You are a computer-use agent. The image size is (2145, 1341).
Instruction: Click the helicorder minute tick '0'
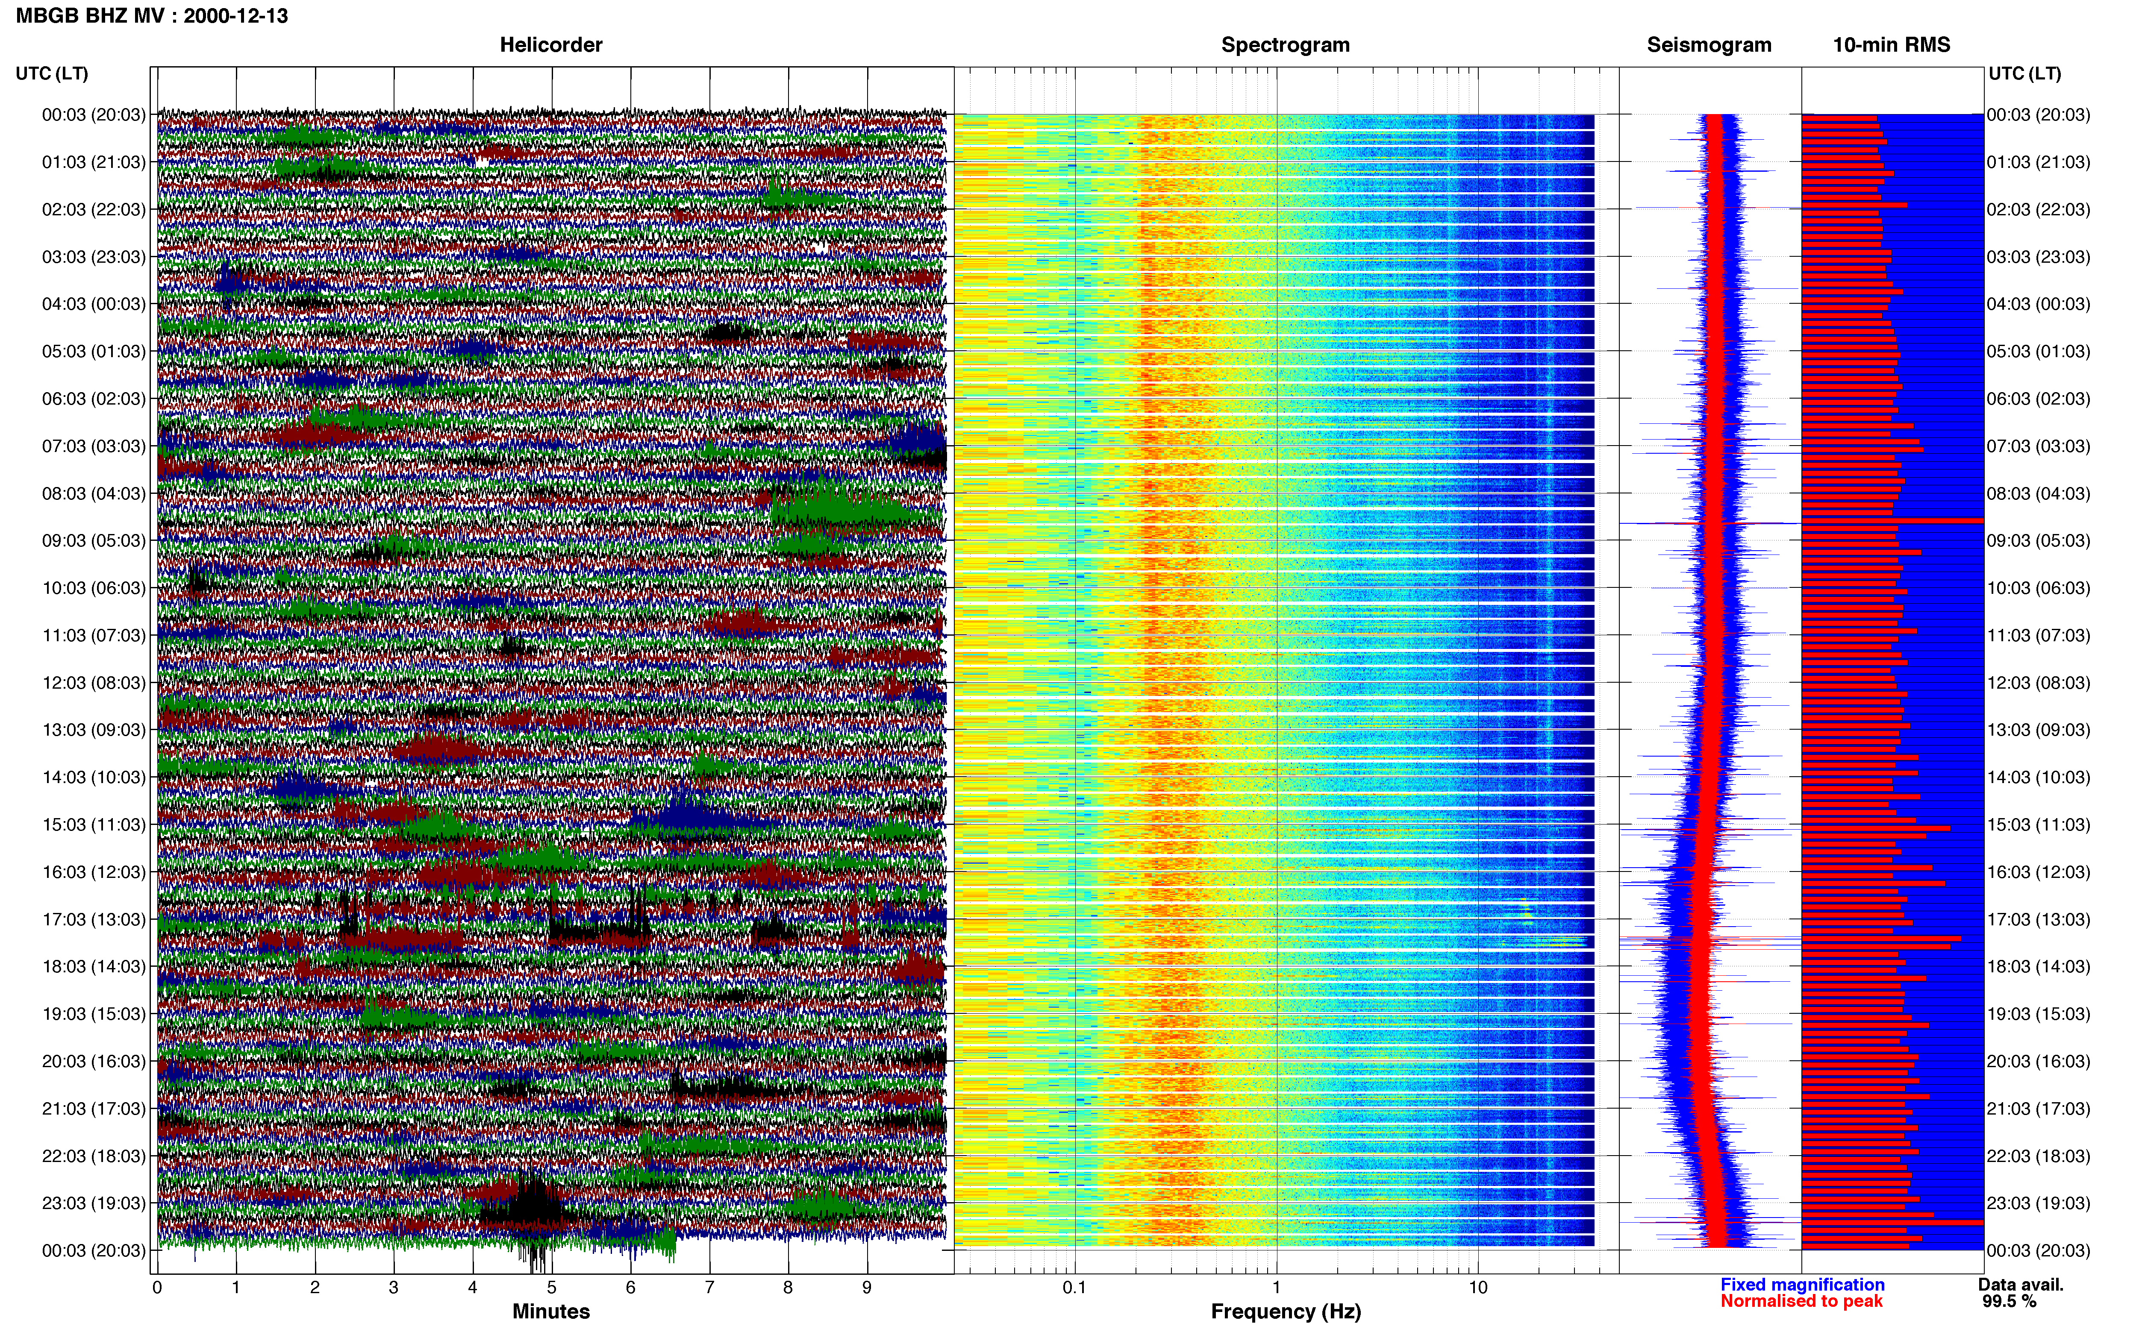(157, 1288)
